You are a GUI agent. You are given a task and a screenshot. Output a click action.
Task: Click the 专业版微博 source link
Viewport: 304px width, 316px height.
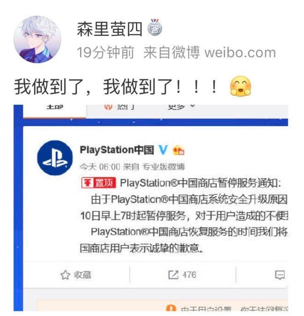point(163,167)
